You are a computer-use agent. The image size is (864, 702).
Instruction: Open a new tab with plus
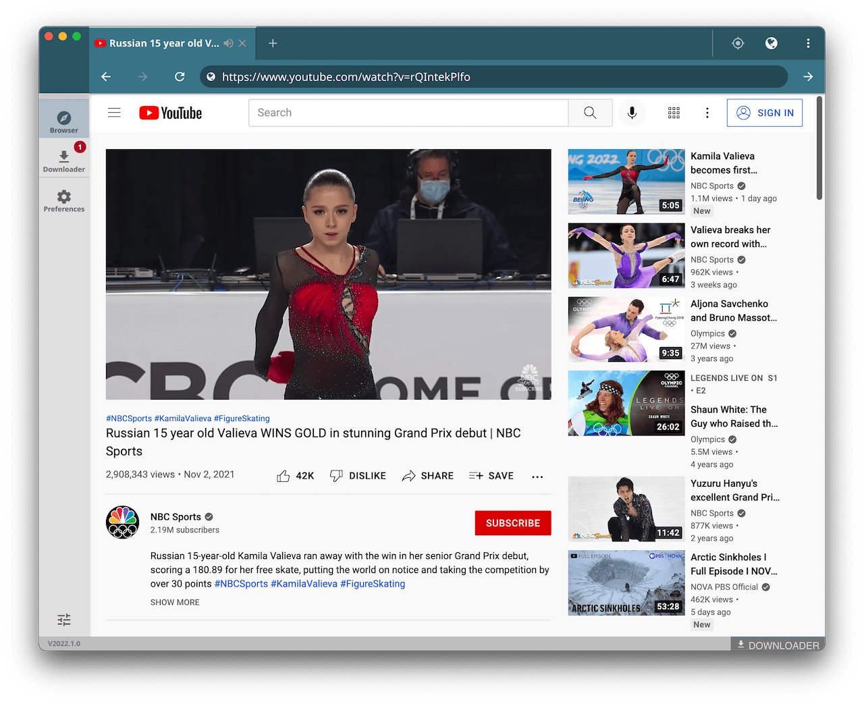click(x=273, y=43)
